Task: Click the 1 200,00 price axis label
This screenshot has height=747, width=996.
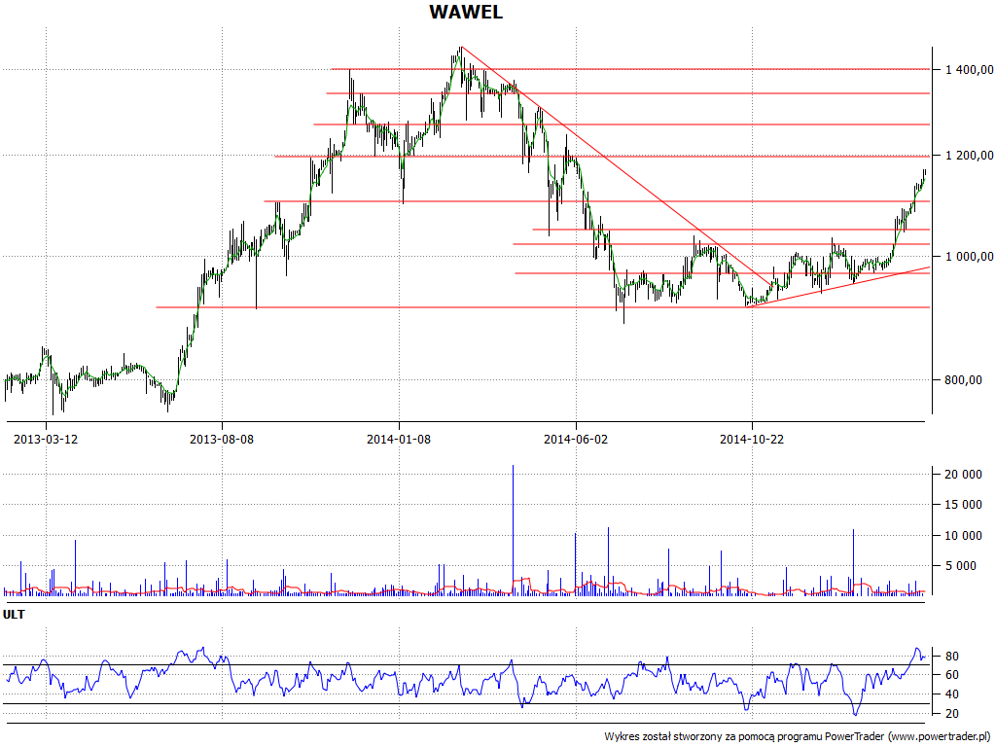Action: pyautogui.click(x=970, y=156)
